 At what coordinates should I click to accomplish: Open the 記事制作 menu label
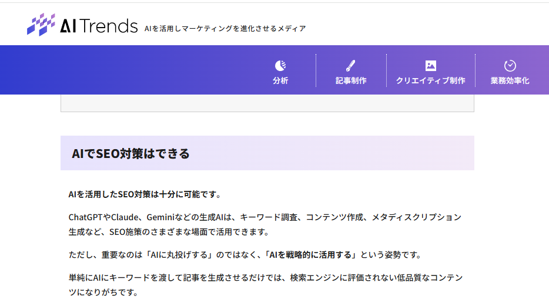point(351,81)
